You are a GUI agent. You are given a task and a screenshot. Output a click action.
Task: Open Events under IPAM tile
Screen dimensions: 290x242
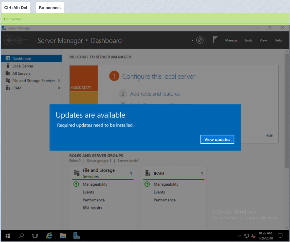159,192
